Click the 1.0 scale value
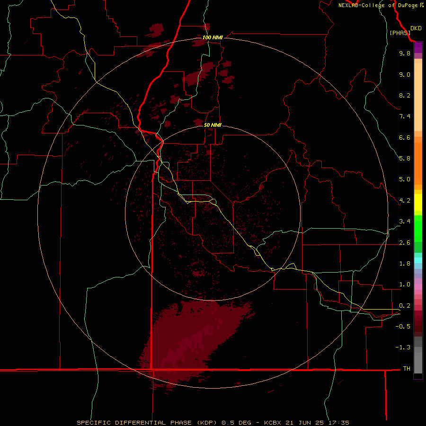Image resolution: width=426 pixels, height=426 pixels. pyautogui.click(x=405, y=284)
